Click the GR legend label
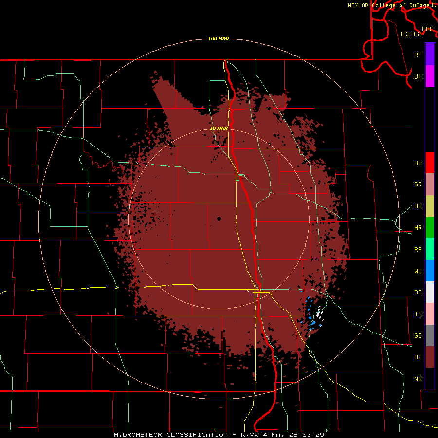This screenshot has width=438, height=438. click(418, 184)
